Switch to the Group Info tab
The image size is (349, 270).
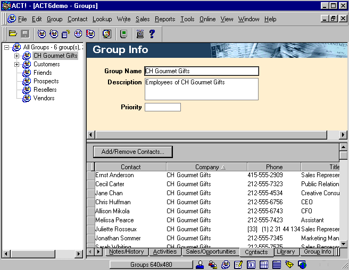tap(318, 251)
